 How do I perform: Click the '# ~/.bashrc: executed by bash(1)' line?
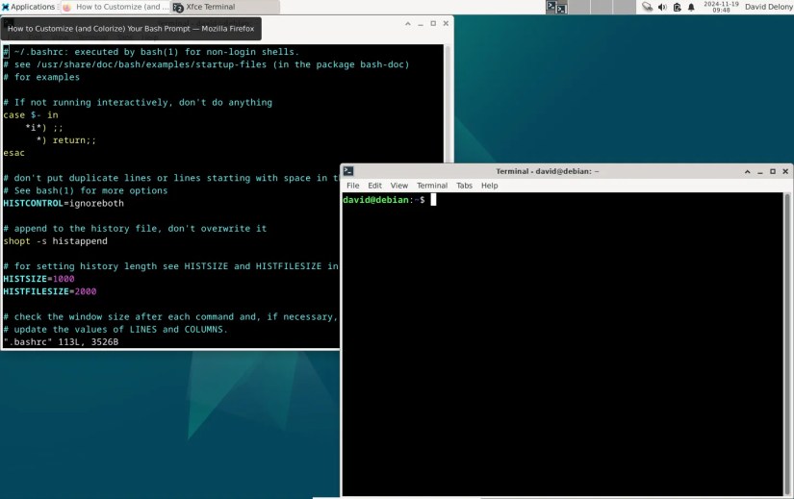(x=151, y=52)
